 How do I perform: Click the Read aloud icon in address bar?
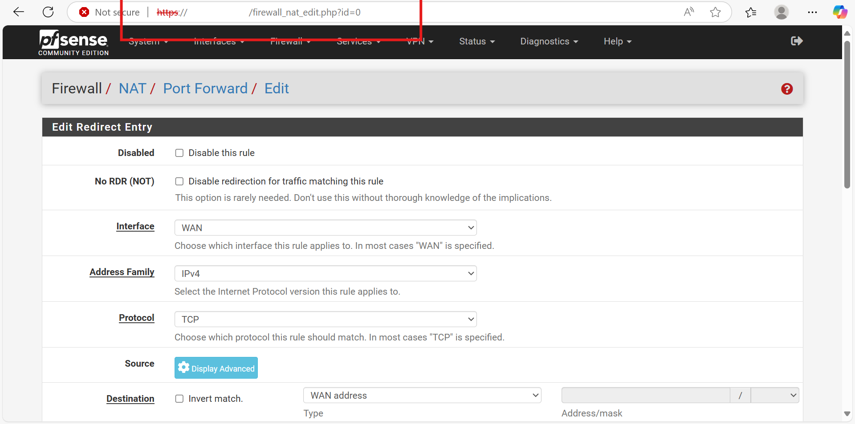tap(688, 12)
